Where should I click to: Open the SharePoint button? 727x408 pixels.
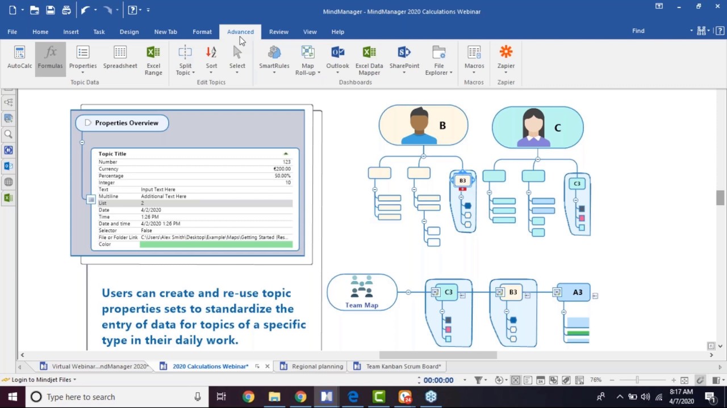(404, 60)
